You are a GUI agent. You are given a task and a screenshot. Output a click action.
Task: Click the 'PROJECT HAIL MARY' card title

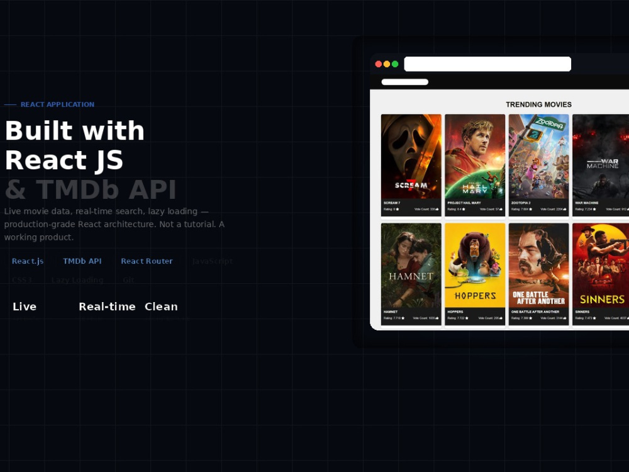click(x=464, y=203)
